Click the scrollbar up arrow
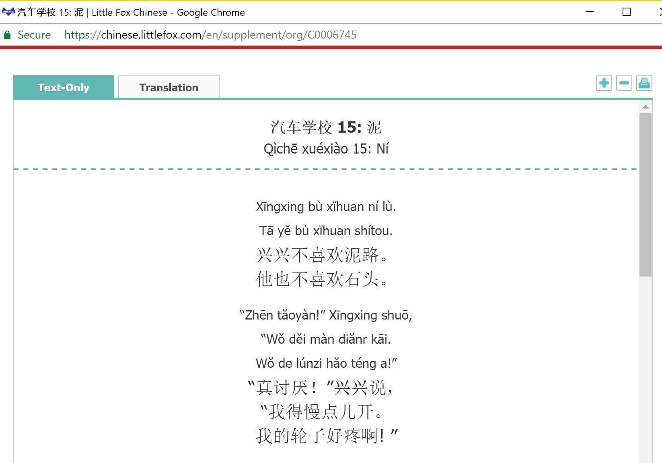 pos(645,107)
